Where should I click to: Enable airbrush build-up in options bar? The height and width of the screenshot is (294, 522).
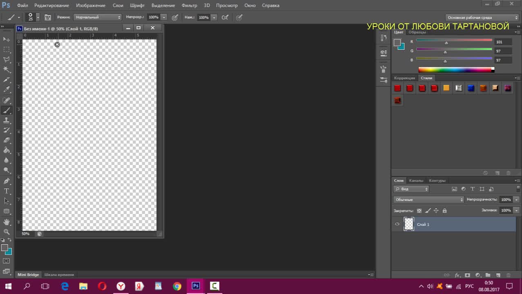coord(225,18)
